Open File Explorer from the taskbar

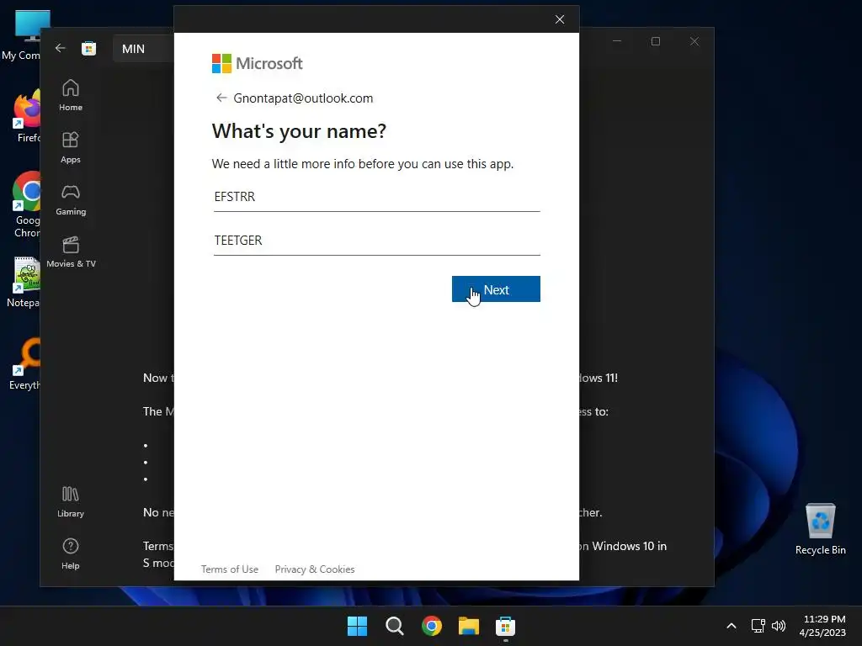pos(469,626)
